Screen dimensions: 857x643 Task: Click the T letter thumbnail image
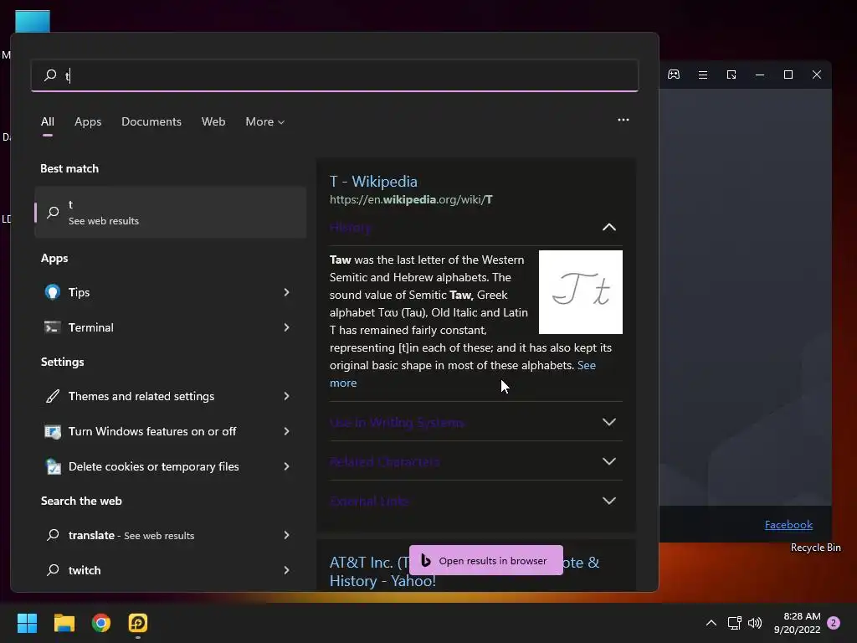[x=581, y=292]
